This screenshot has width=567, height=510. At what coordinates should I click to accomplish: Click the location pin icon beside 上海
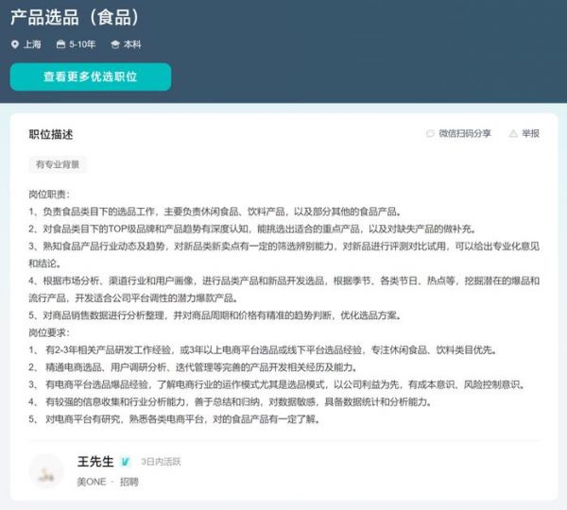pos(15,44)
